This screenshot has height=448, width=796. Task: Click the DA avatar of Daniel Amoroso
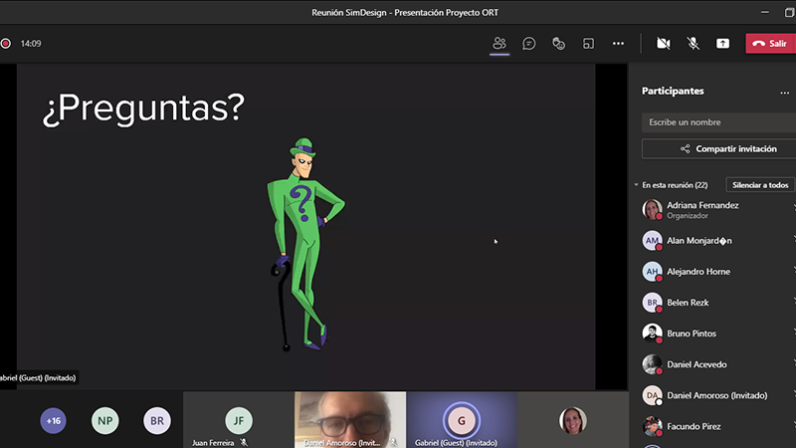click(653, 395)
